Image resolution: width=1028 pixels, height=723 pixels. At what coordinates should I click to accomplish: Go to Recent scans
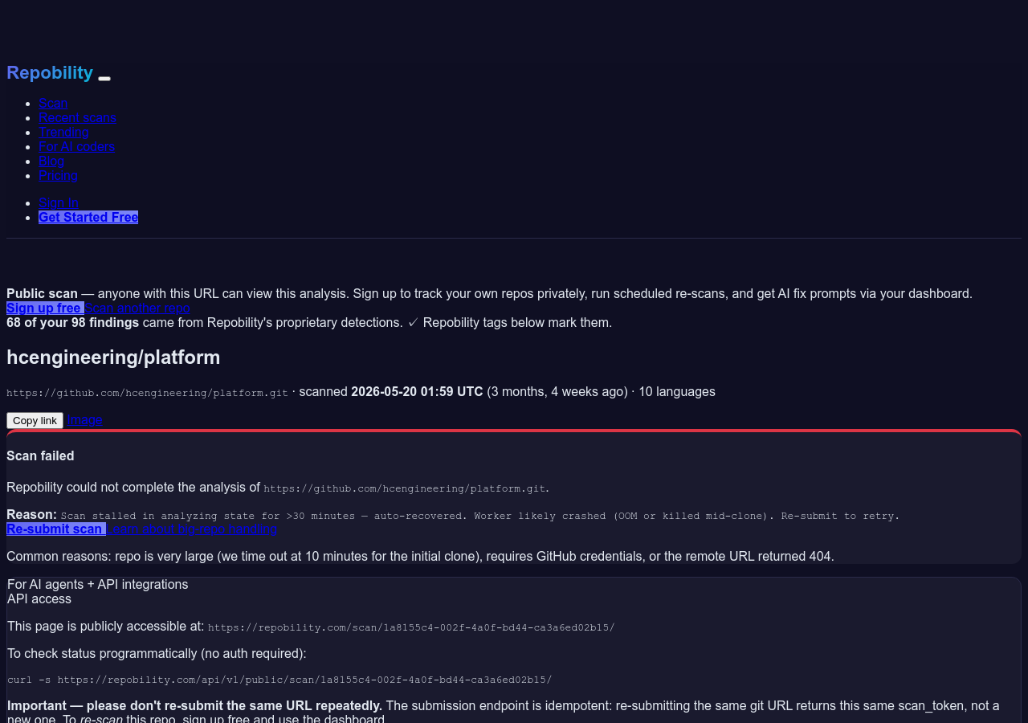click(77, 117)
